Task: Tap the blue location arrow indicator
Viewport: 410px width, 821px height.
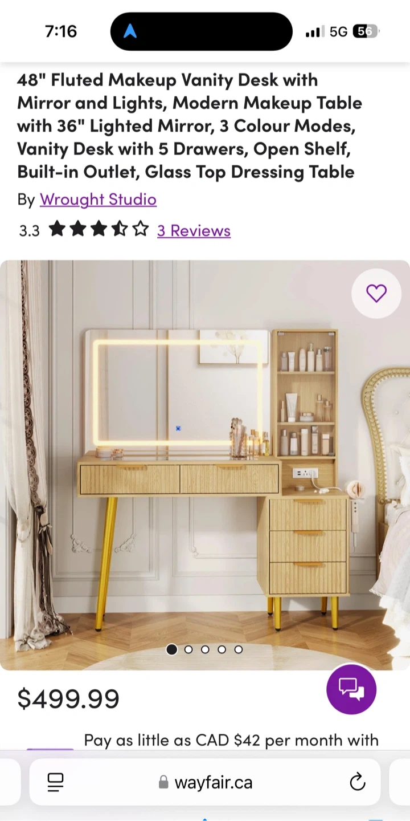Action: [130, 31]
